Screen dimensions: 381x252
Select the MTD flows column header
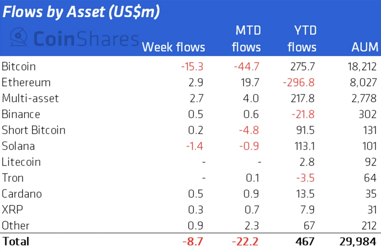point(246,39)
